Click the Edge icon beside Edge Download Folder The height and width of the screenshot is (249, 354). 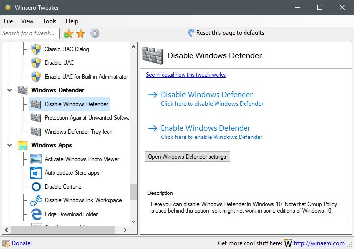coord(36,214)
